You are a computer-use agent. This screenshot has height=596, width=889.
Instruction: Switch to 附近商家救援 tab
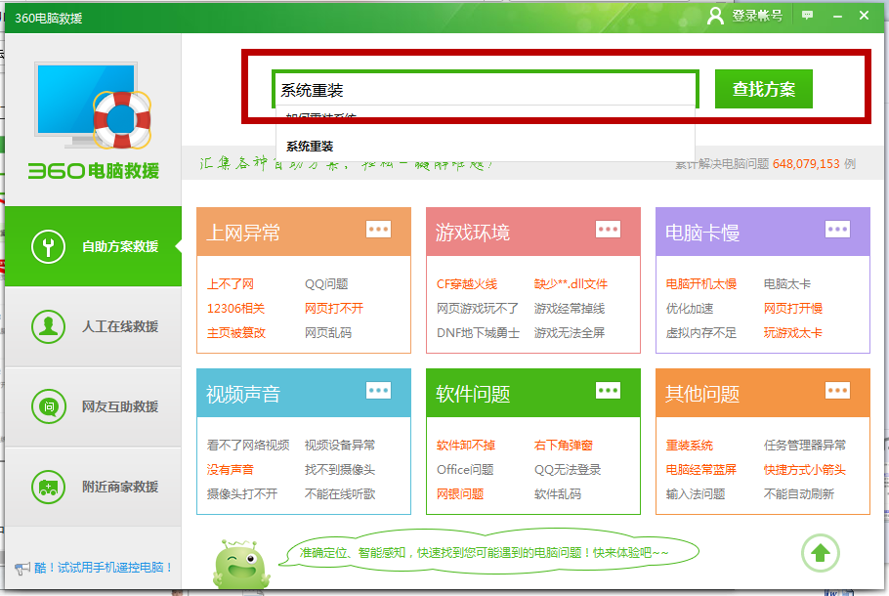point(94,487)
